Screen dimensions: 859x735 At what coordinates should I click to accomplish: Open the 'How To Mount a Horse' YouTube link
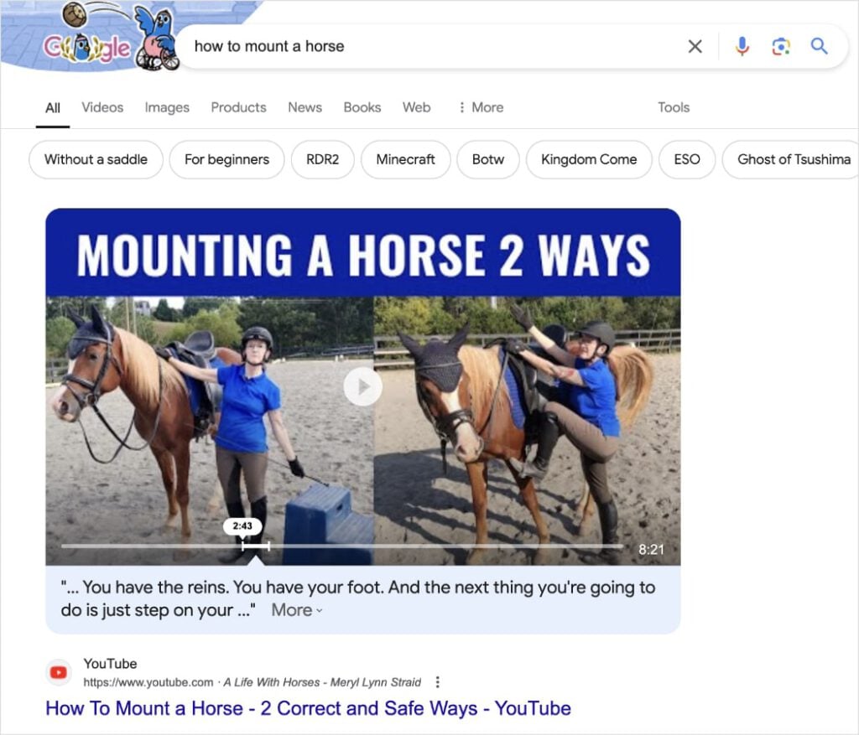click(309, 708)
